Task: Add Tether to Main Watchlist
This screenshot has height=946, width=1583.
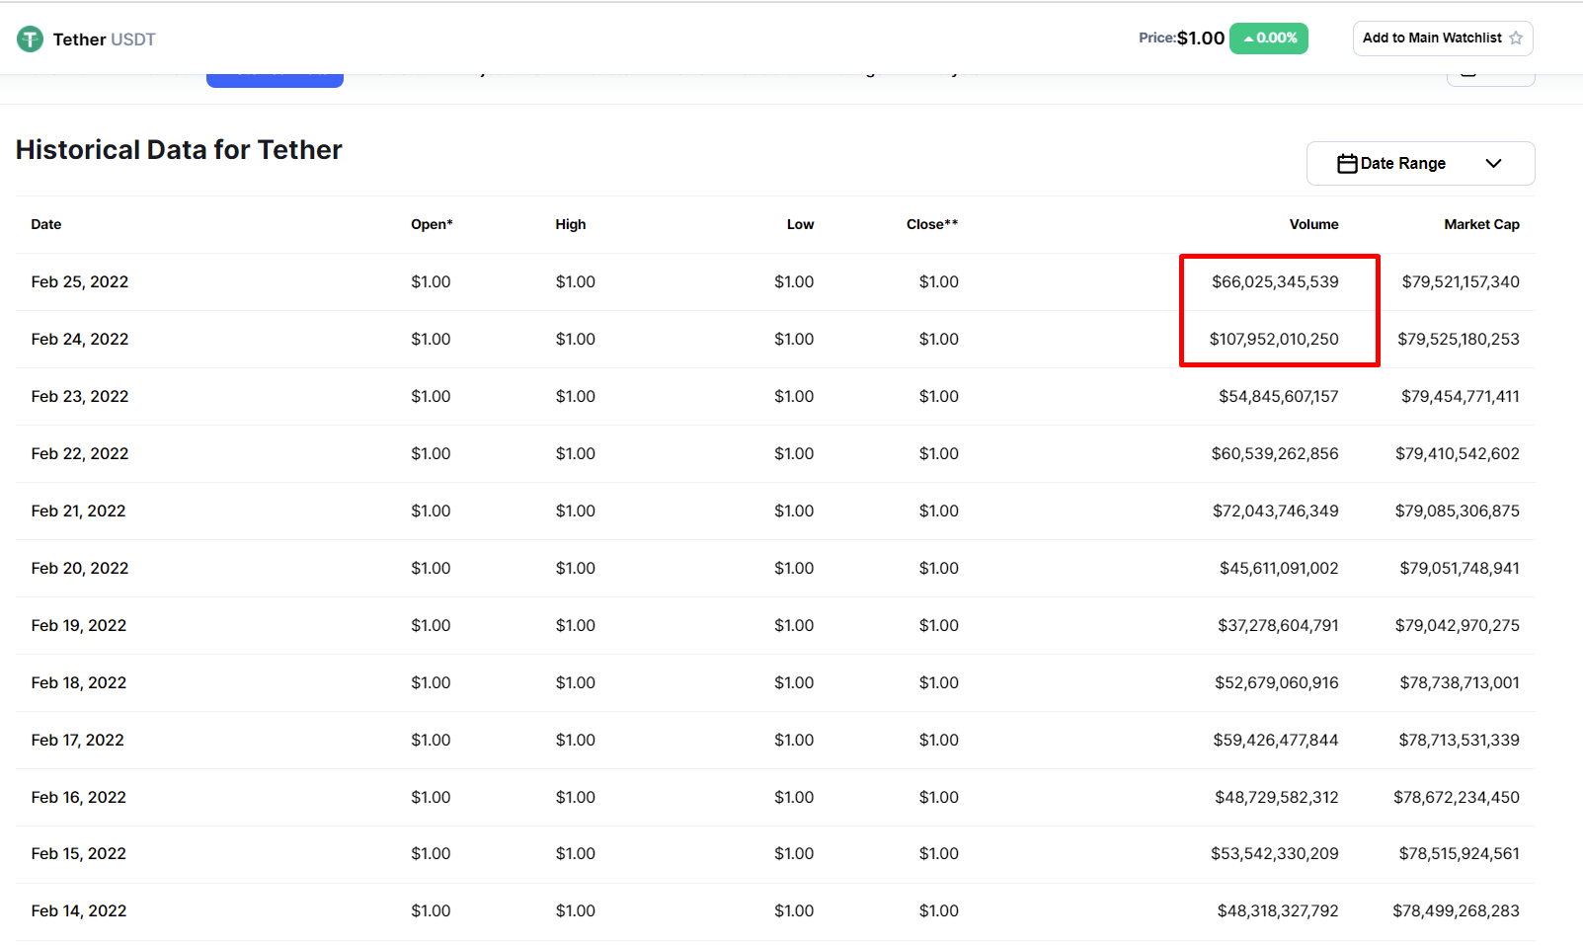Action: click(x=1442, y=39)
